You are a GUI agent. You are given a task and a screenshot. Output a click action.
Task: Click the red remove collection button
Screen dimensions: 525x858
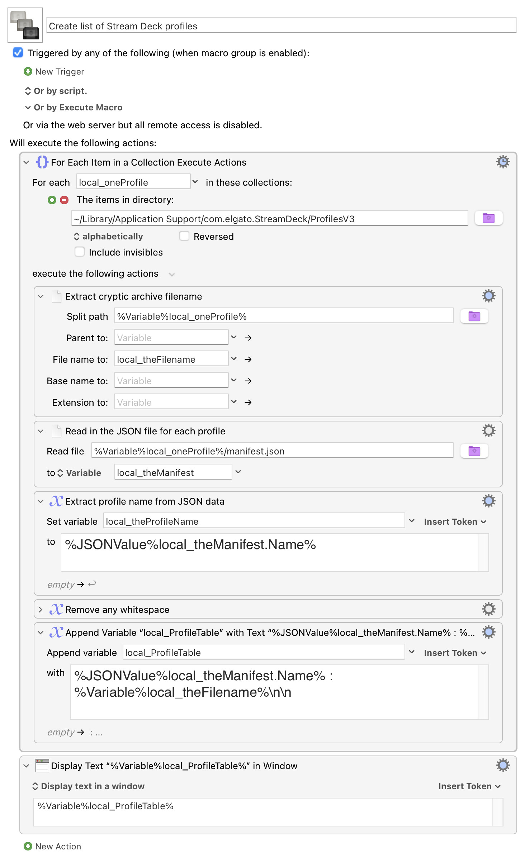64,200
